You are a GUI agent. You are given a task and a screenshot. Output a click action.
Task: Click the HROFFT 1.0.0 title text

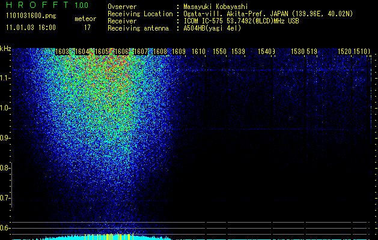click(x=47, y=5)
